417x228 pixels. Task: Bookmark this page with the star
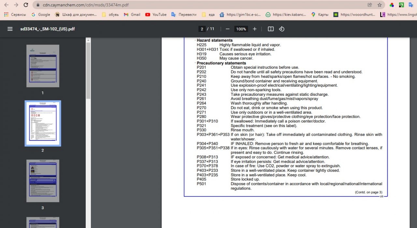click(x=380, y=5)
